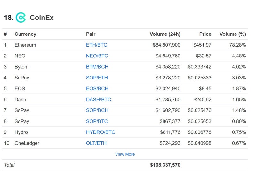The width and height of the screenshot is (256, 172).
Task: Click the $1,602,790 volume value
Action: point(168,110)
